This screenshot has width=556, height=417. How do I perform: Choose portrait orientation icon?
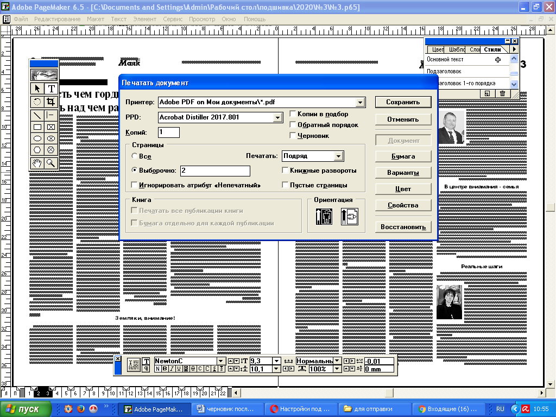pos(324,216)
